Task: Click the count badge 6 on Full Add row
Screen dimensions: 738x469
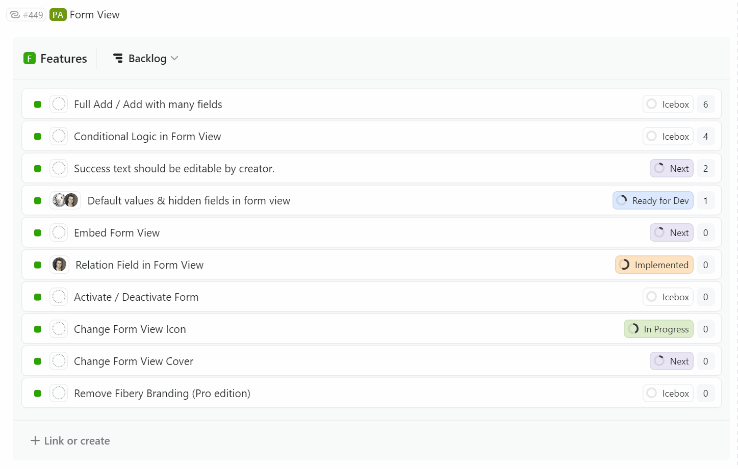Action: click(705, 104)
